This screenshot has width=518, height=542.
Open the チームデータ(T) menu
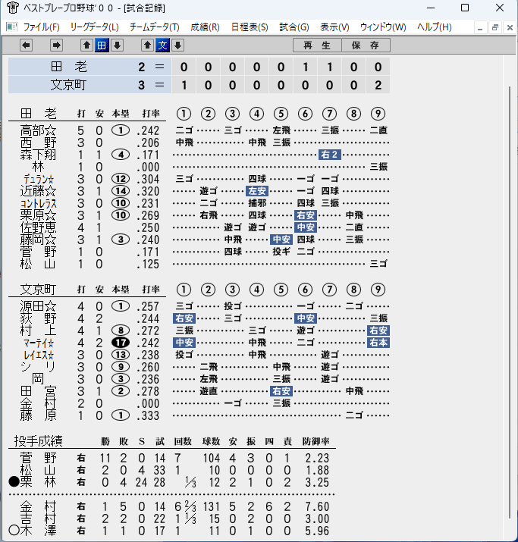pos(154,27)
